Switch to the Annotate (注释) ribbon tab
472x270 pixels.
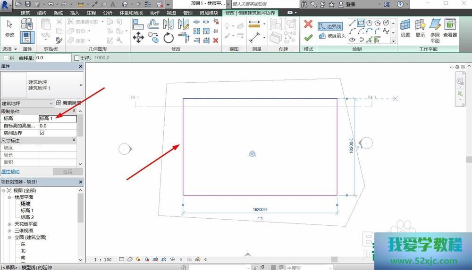91,13
